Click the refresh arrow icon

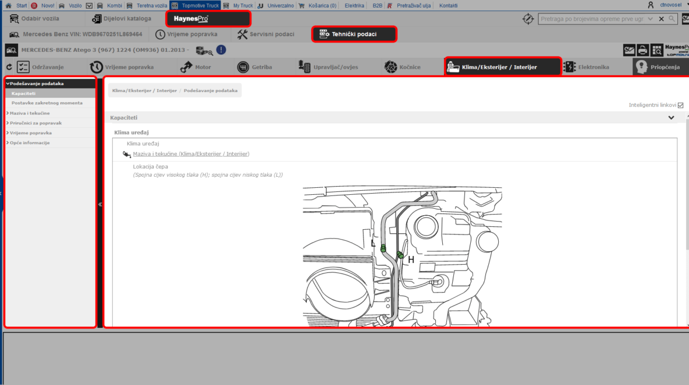pos(9,67)
